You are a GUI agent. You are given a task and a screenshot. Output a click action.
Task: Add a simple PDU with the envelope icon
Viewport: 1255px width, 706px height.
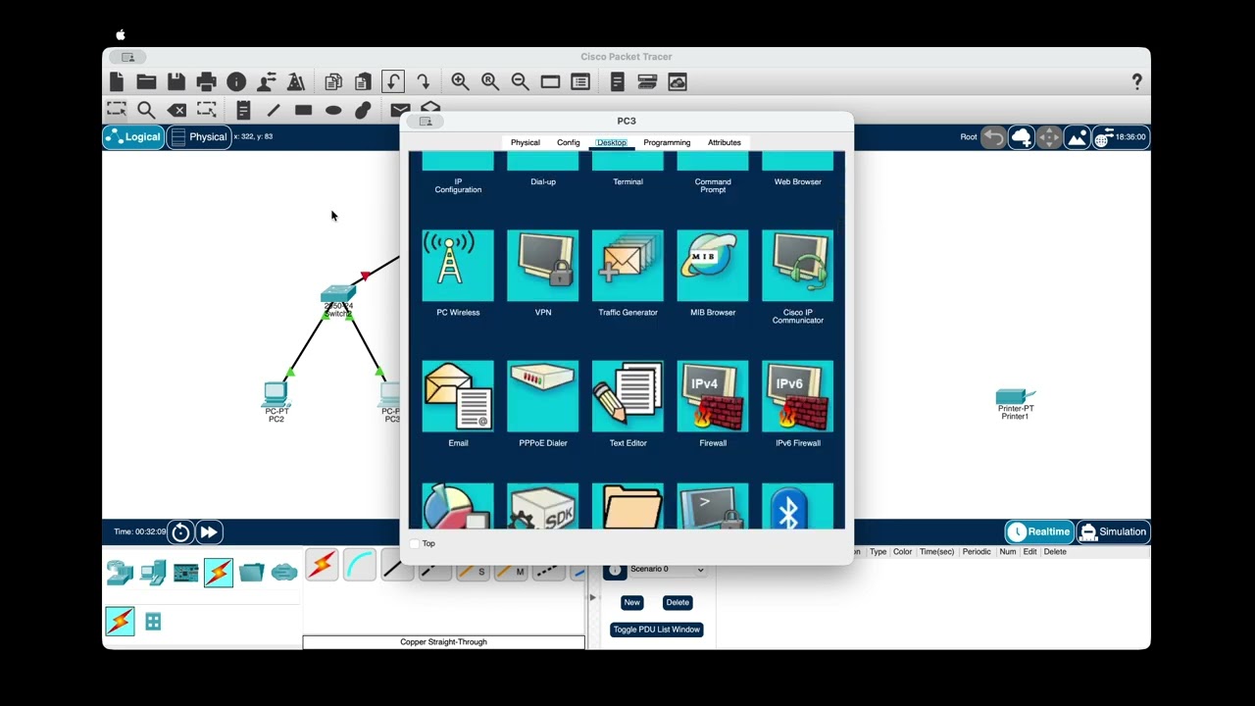[x=400, y=110]
